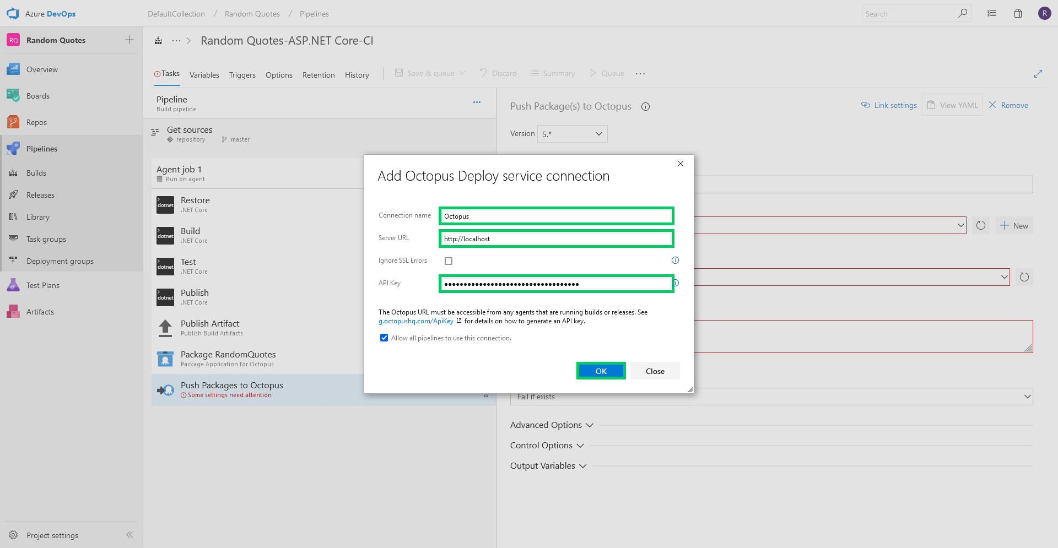Click View YAML button

coord(952,105)
